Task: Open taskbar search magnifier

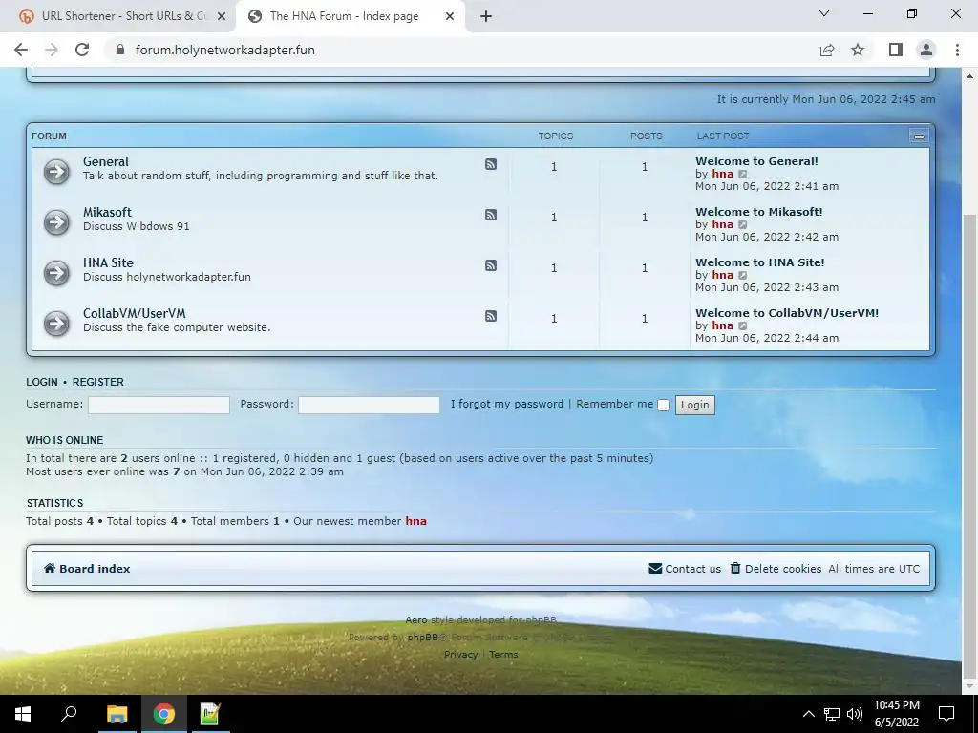Action: point(69,714)
